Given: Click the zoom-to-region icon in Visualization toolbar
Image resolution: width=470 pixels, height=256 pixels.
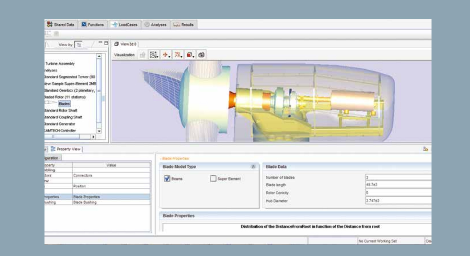Looking at the screenshot, I should coord(154,55).
